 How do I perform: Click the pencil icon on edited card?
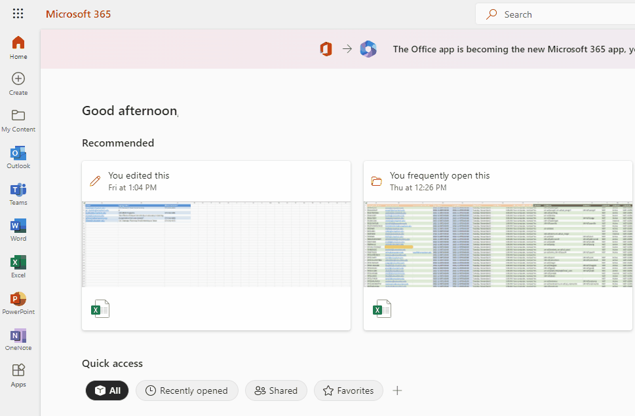(95, 181)
